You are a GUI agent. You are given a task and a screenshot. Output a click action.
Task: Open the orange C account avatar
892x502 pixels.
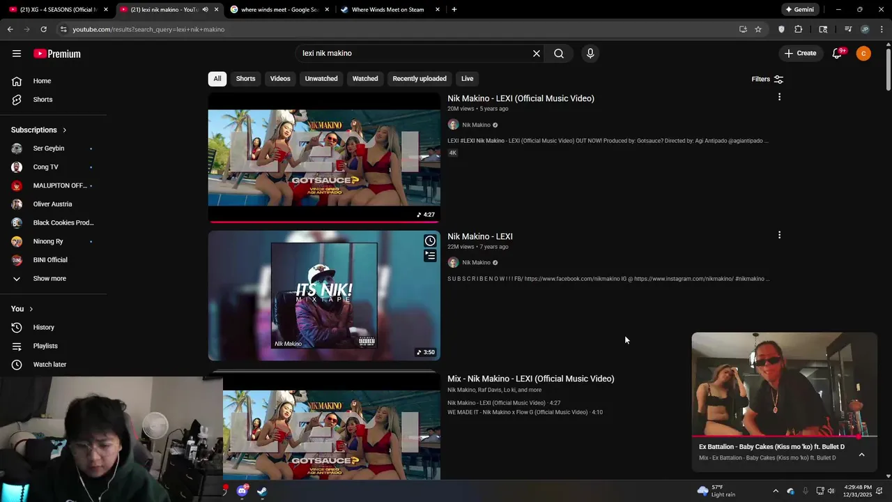pyautogui.click(x=863, y=53)
